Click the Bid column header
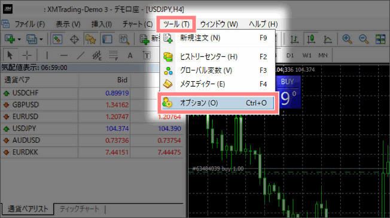The image size is (390, 218). click(x=105, y=80)
